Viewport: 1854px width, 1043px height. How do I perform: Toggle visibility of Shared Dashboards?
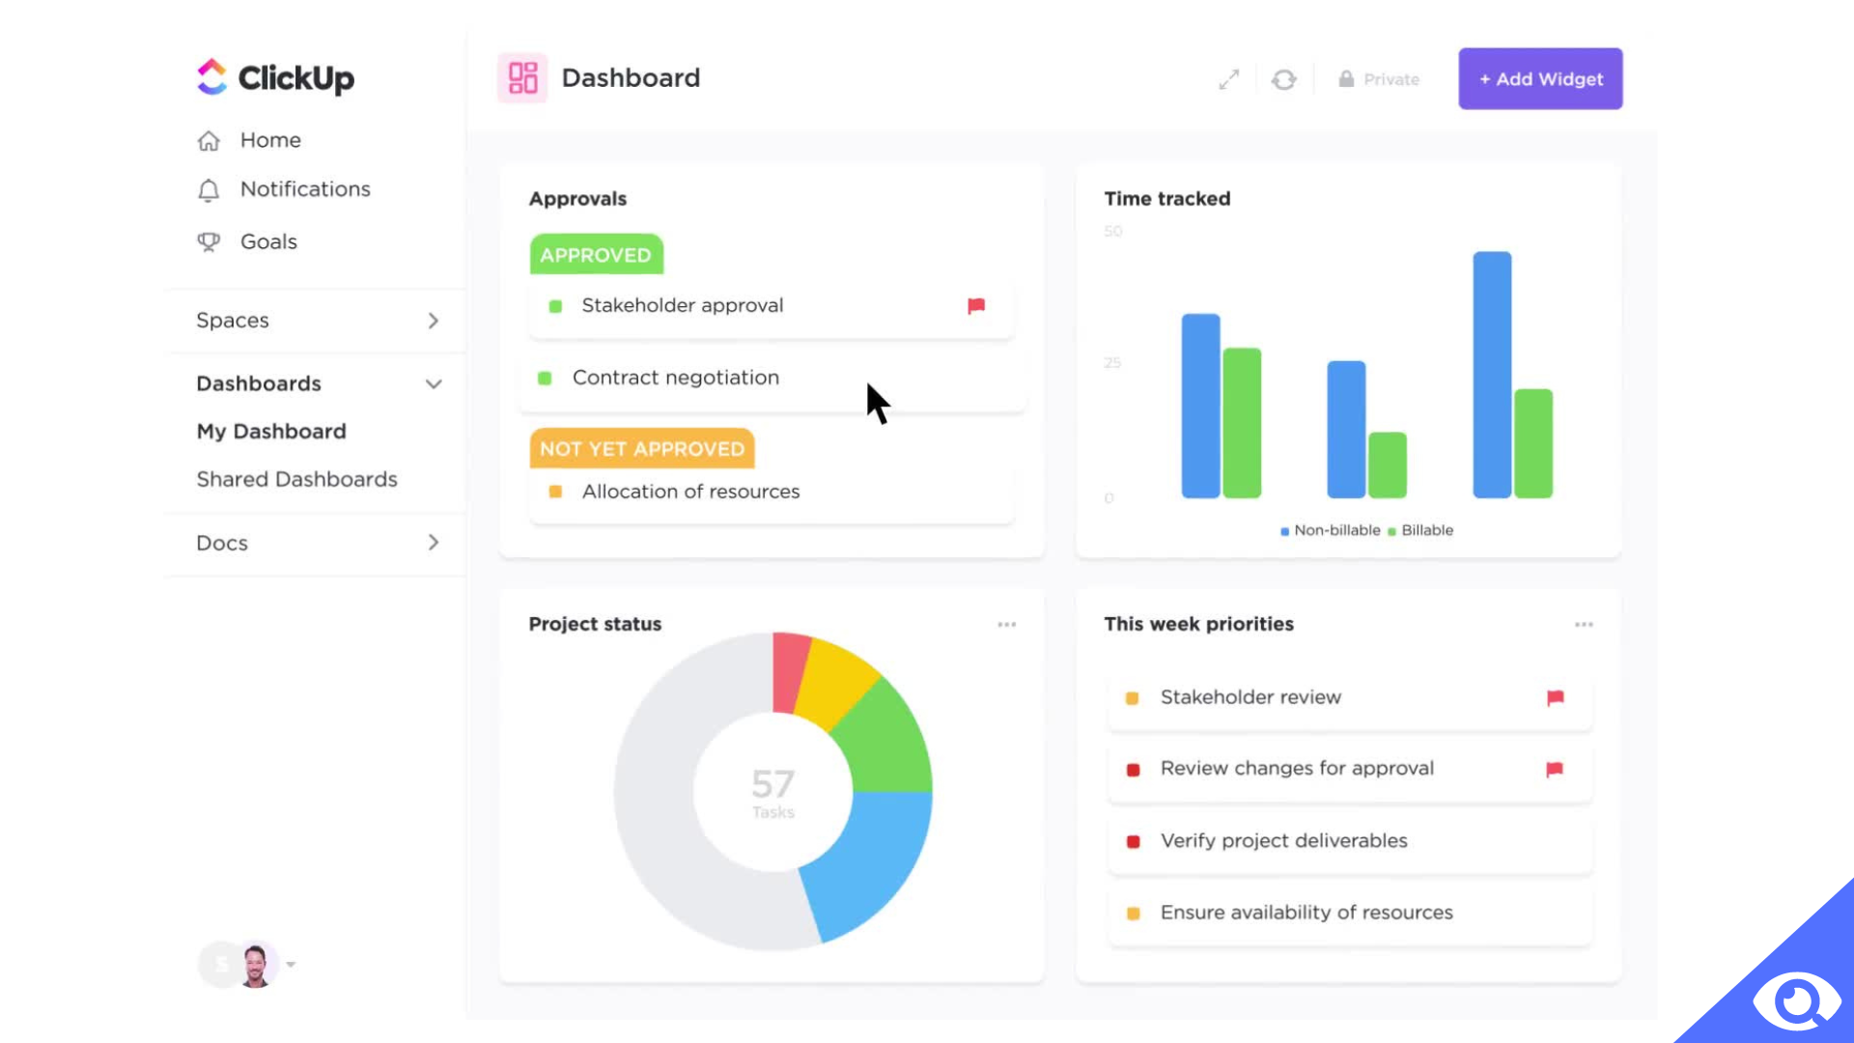(296, 479)
